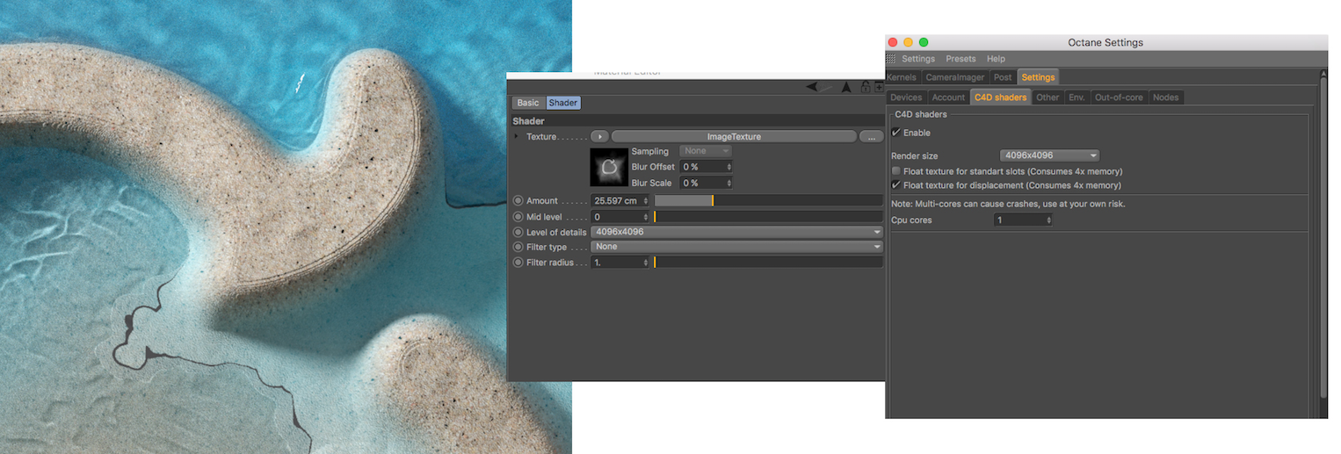This screenshot has height=454, width=1341.
Task: Open the Help menu
Action: [996, 59]
